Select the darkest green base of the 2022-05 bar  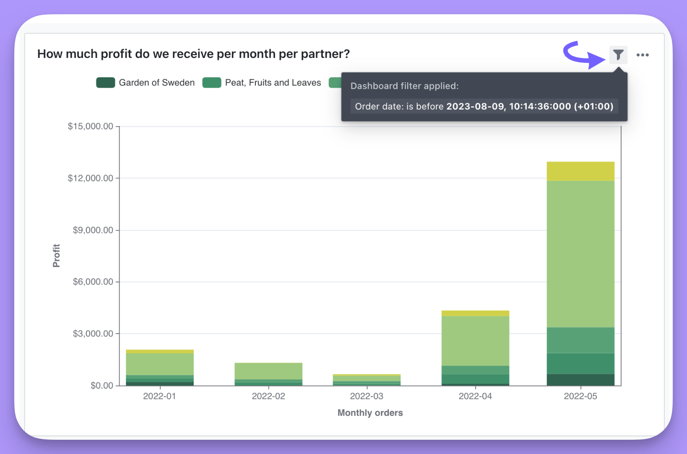580,380
